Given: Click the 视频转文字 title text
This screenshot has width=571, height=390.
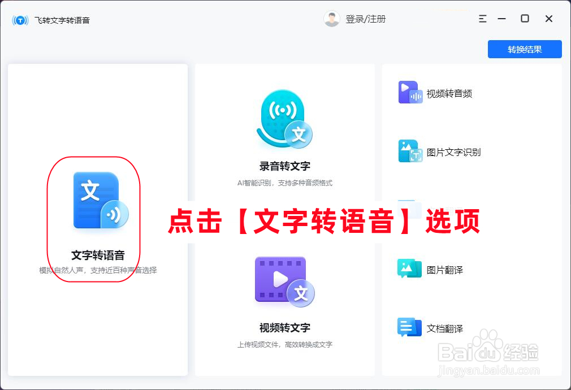Looking at the screenshot, I should (285, 328).
